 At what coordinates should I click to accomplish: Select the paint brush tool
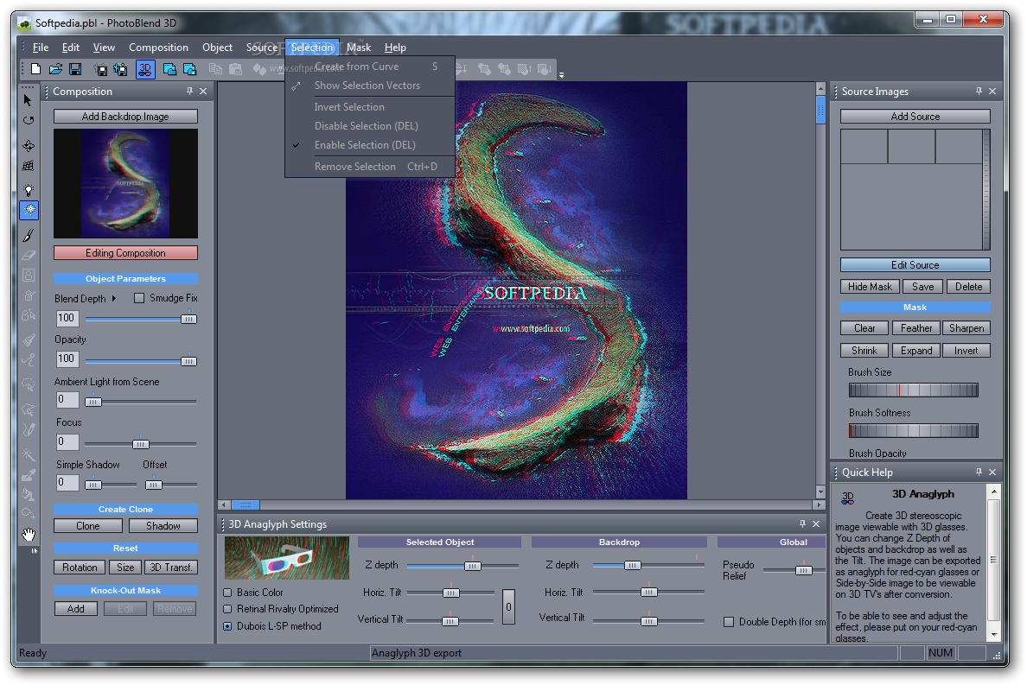(x=29, y=235)
